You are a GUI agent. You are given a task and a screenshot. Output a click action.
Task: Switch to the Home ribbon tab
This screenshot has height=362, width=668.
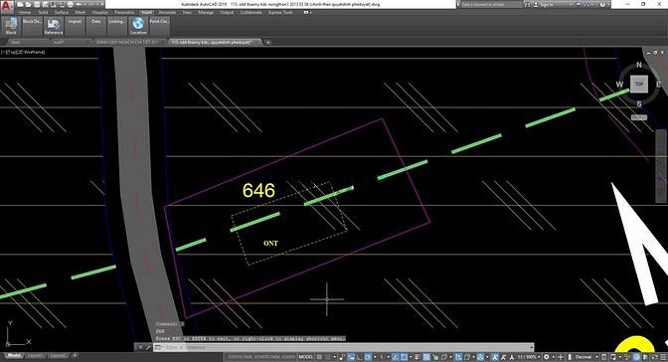tap(24, 12)
